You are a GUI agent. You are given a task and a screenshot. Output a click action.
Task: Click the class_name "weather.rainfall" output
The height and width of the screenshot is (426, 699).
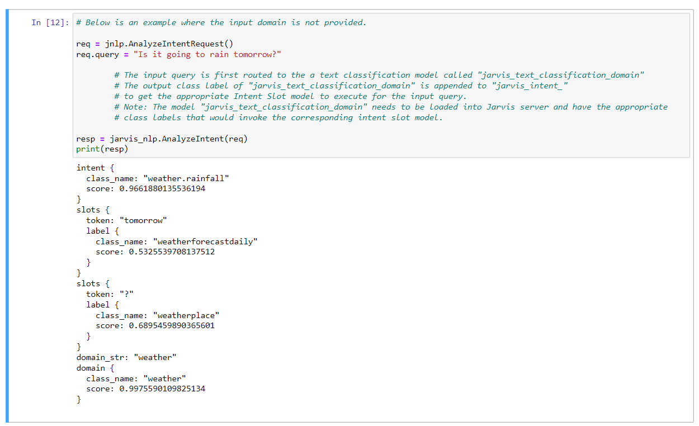pos(158,178)
